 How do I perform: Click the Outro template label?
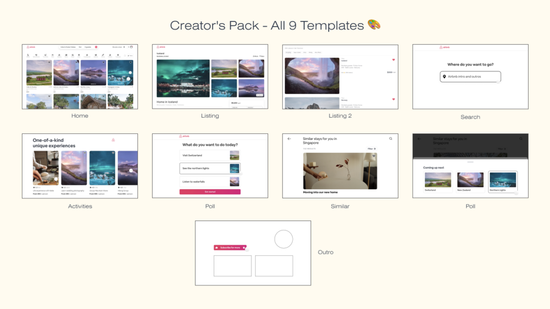pyautogui.click(x=326, y=252)
